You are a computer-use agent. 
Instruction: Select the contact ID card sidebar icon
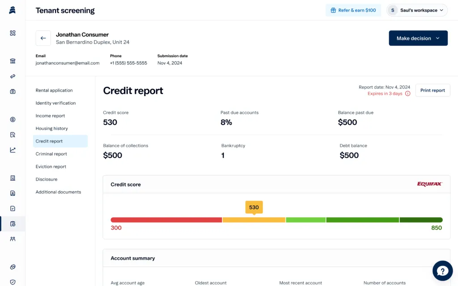click(x=12, y=193)
